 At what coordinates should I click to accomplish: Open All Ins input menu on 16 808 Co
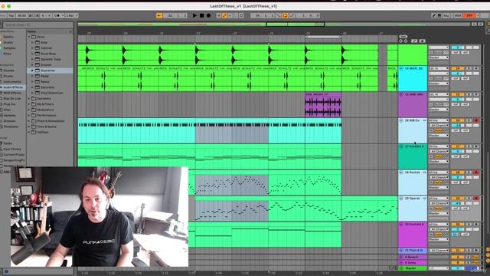[x=439, y=120]
